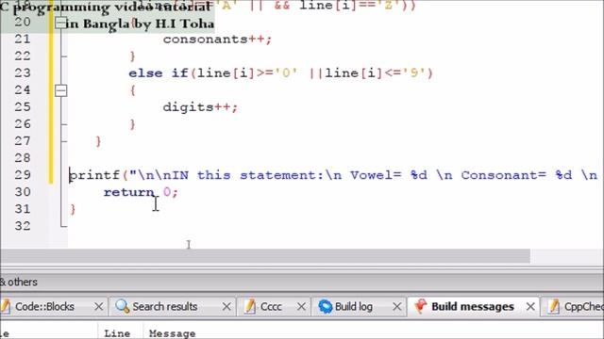Close the Cccc tab
This screenshot has width=604, height=339.
coord(301,307)
